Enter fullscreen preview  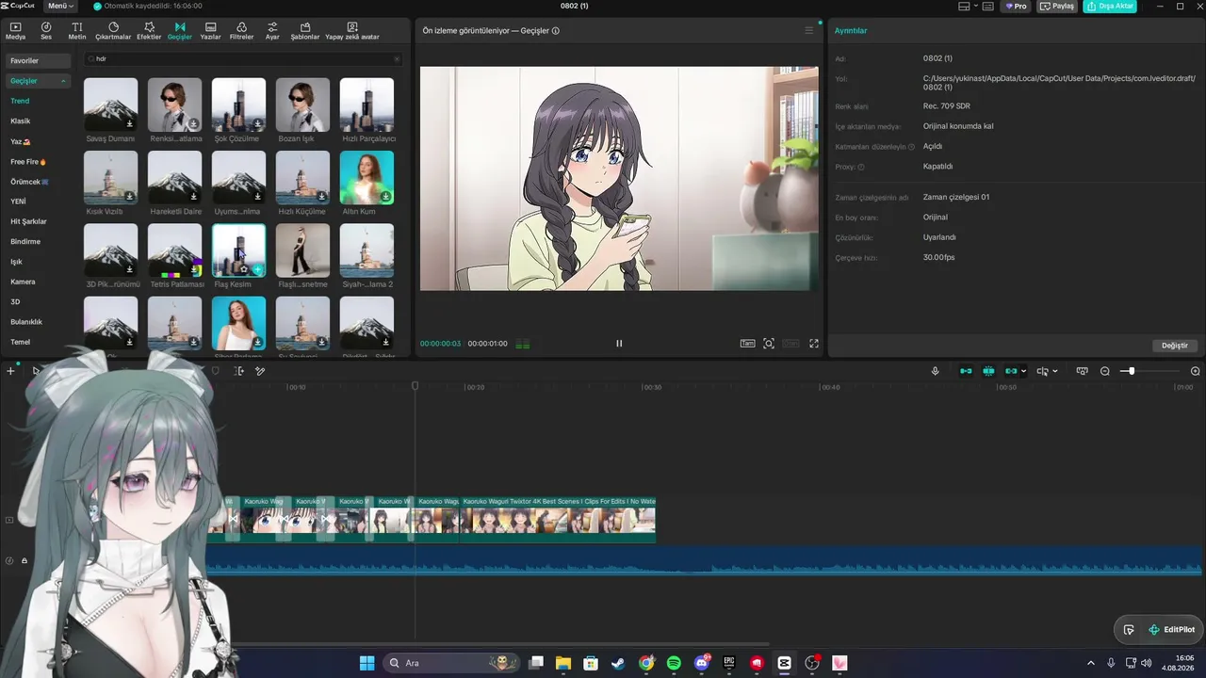[814, 344]
